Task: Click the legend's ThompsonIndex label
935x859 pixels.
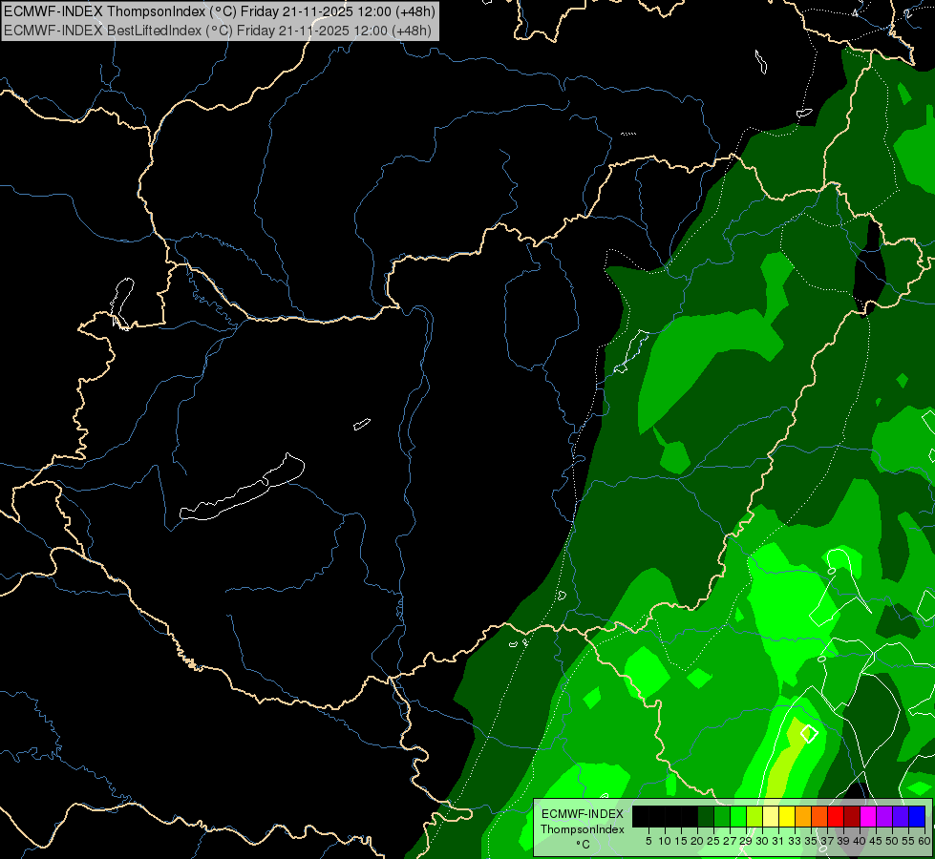Action: tap(582, 829)
